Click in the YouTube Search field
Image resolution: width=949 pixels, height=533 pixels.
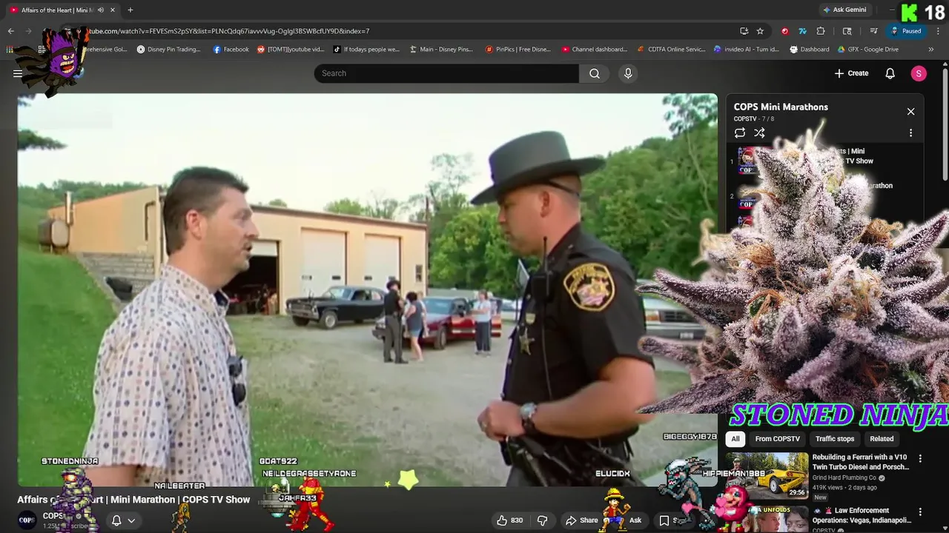pyautogui.click(x=446, y=73)
